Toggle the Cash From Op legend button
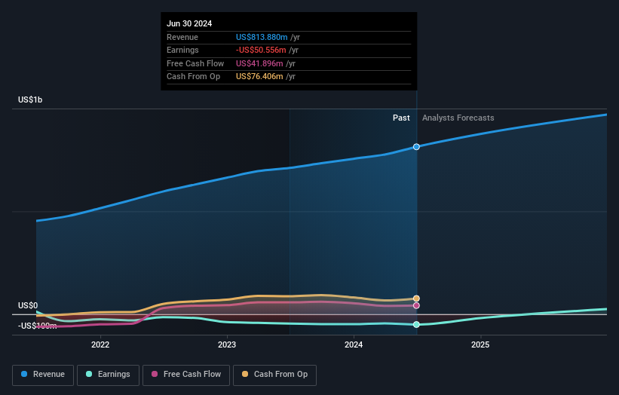Image resolution: width=619 pixels, height=395 pixels. coord(274,375)
